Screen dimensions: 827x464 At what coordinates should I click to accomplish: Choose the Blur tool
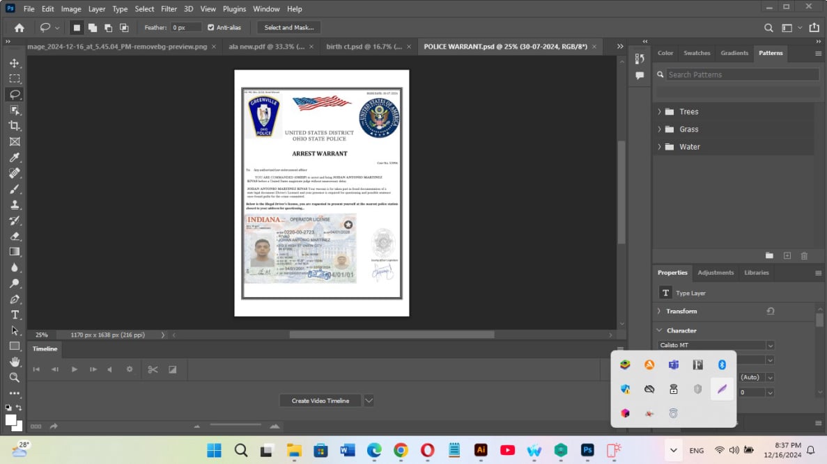pos(14,268)
